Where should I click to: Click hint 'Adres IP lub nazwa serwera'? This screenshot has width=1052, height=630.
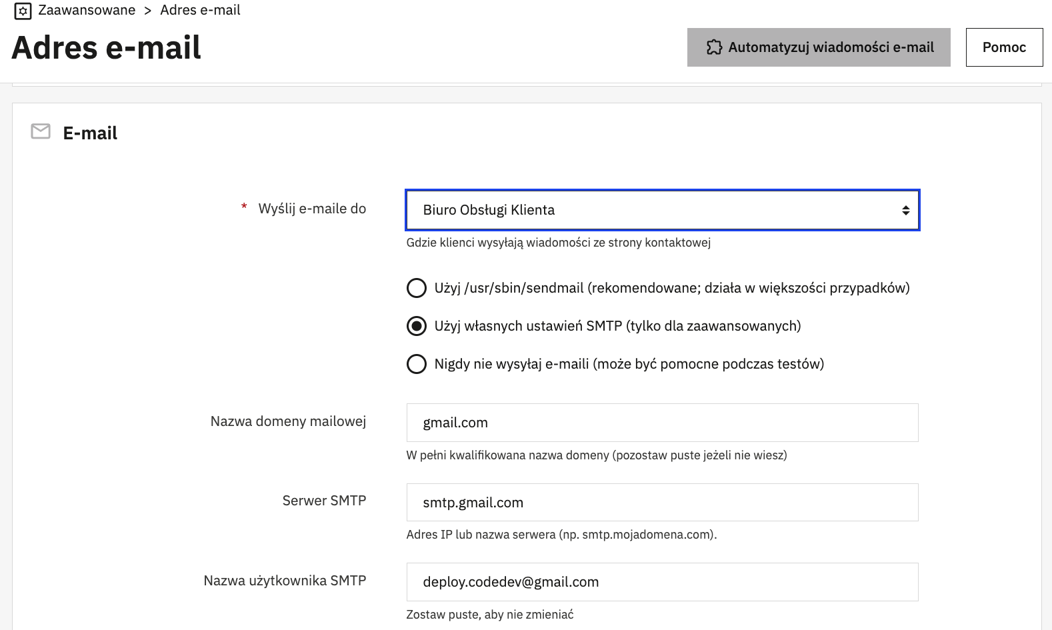(x=561, y=535)
